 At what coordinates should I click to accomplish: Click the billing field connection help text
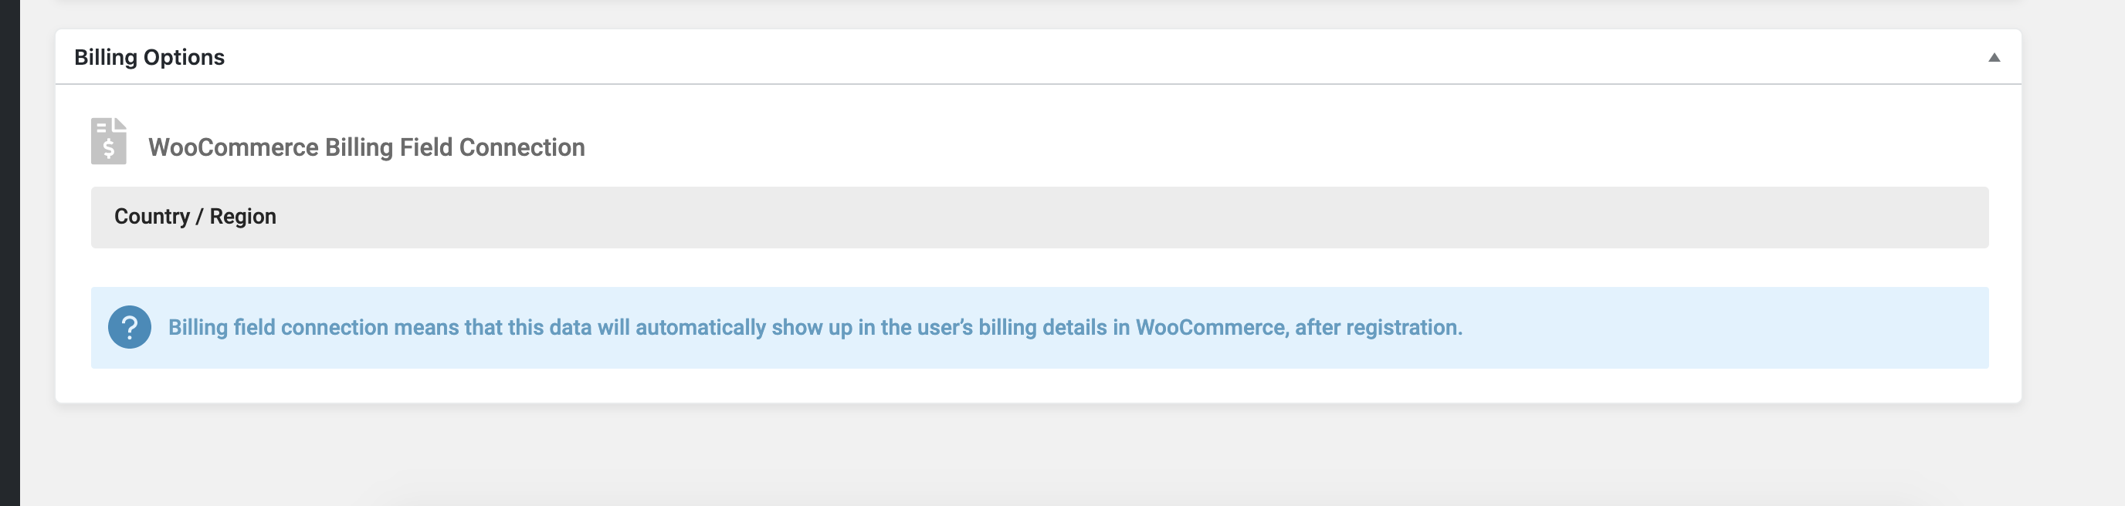(x=815, y=328)
